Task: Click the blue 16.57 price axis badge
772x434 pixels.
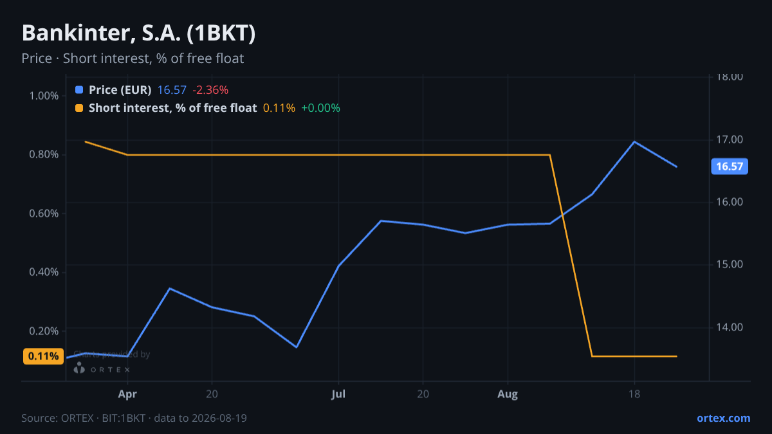Action: [730, 167]
